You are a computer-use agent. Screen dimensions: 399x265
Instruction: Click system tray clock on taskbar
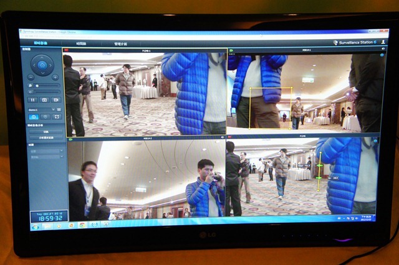[x=367, y=218]
